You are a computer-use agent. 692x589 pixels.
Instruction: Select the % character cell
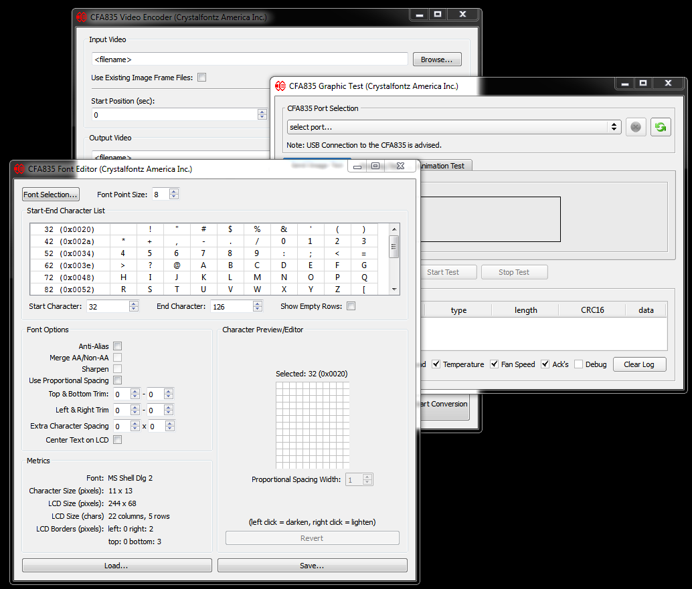(x=257, y=229)
